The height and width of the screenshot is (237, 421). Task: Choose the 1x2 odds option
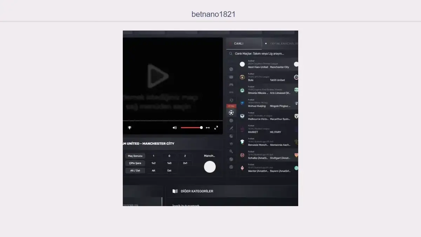point(153,163)
